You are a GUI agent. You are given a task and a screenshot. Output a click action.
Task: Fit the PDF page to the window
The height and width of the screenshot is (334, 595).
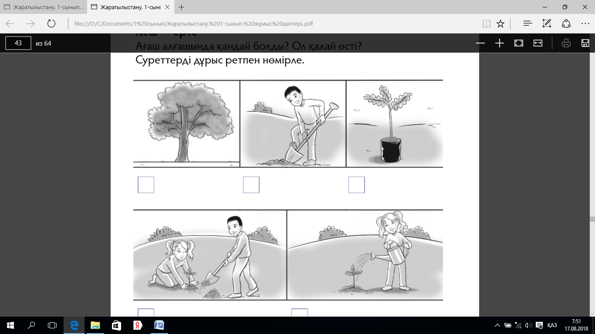tap(519, 43)
